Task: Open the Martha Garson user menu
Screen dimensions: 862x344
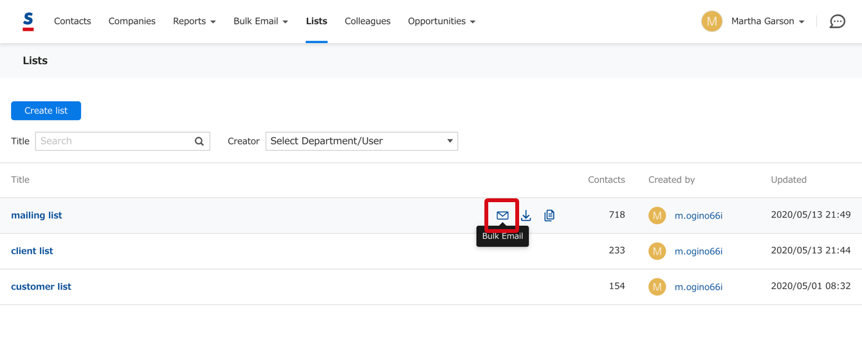Action: [767, 21]
